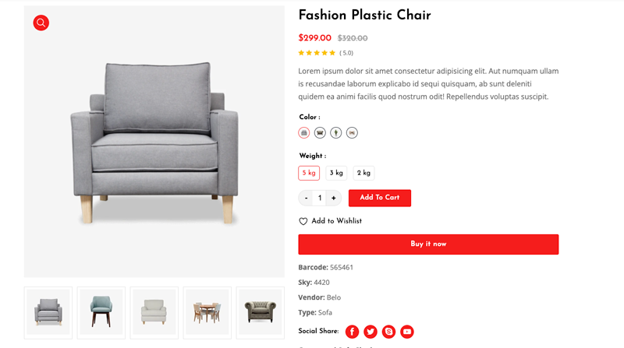This screenshot has width=624, height=348.
Task: Increase quantity with the plus button
Action: (x=334, y=198)
